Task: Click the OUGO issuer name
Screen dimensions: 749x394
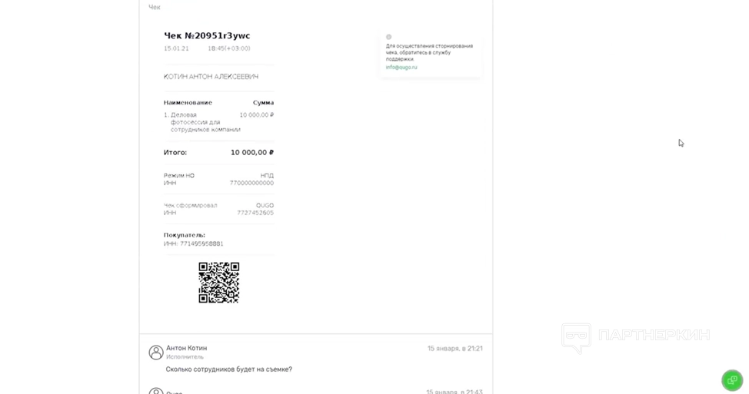Action: point(265,206)
